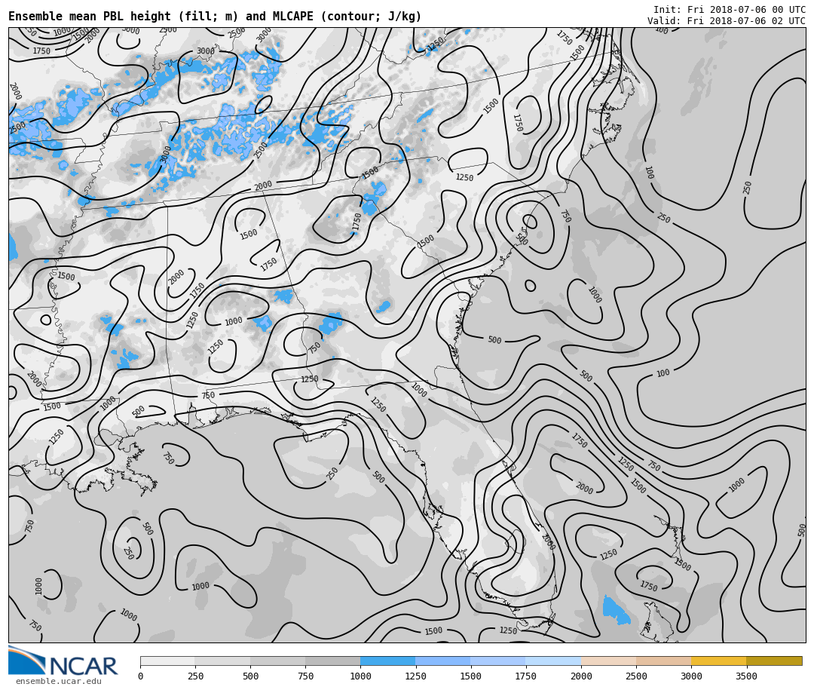Image resolution: width=814 pixels, height=690 pixels.
Task: Click the plot title about PBL height
Action: point(215,17)
